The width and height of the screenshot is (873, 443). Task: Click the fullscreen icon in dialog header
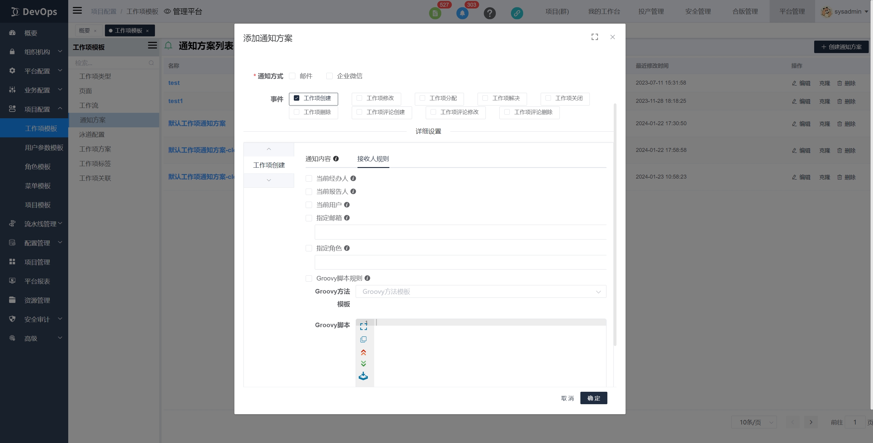coord(594,37)
